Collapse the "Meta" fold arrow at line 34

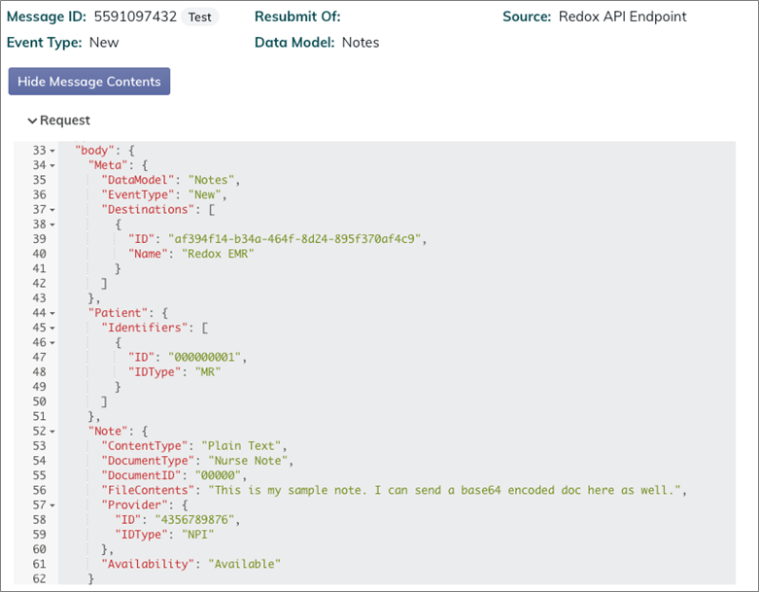(x=52, y=165)
